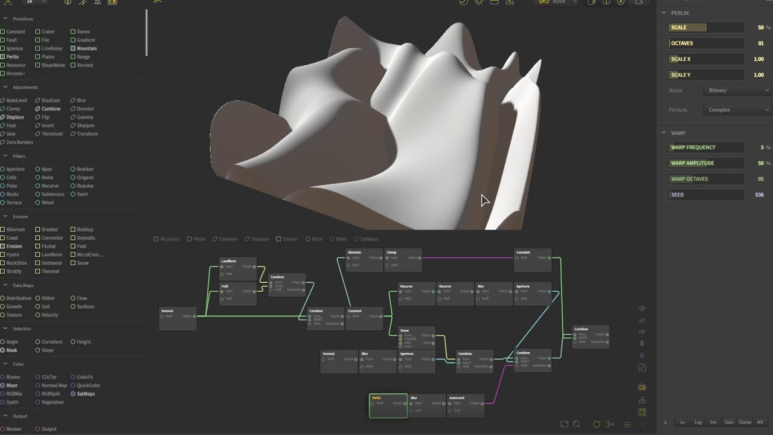The height and width of the screenshot is (435, 773).
Task: Click the branching graph icon below the graph
Action: pos(610,424)
